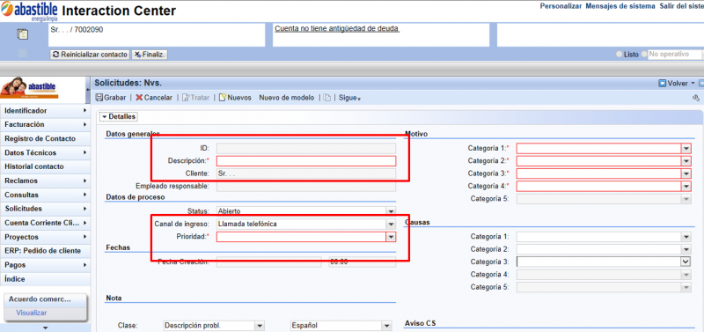Open the Motivo Categoría 1 dropdown

click(x=686, y=148)
